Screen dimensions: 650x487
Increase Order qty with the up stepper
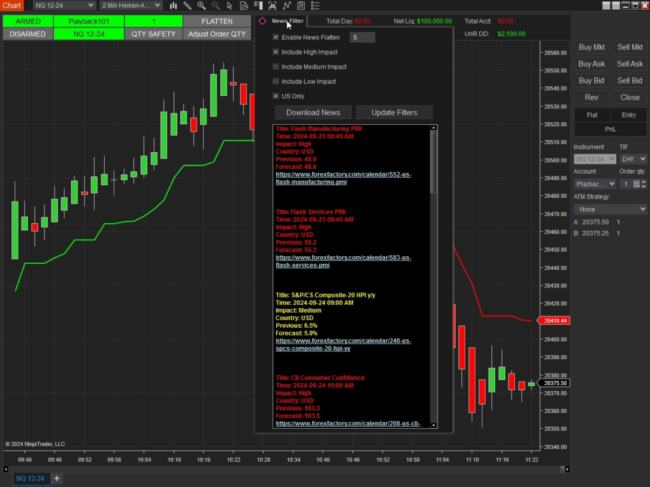[x=643, y=181]
